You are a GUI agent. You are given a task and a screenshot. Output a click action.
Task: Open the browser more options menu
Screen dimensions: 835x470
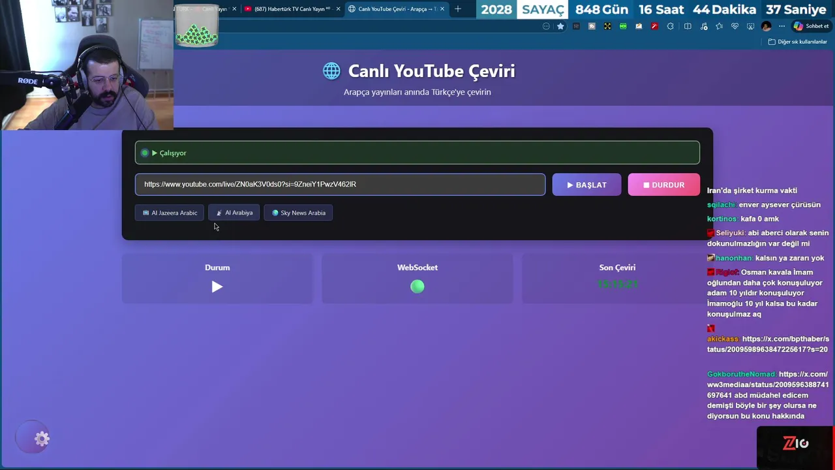click(x=782, y=26)
